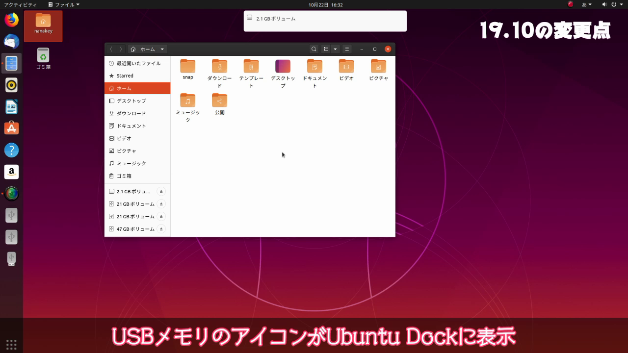Select ゴミ箱 in sidebar
The image size is (628, 353).
click(137, 176)
